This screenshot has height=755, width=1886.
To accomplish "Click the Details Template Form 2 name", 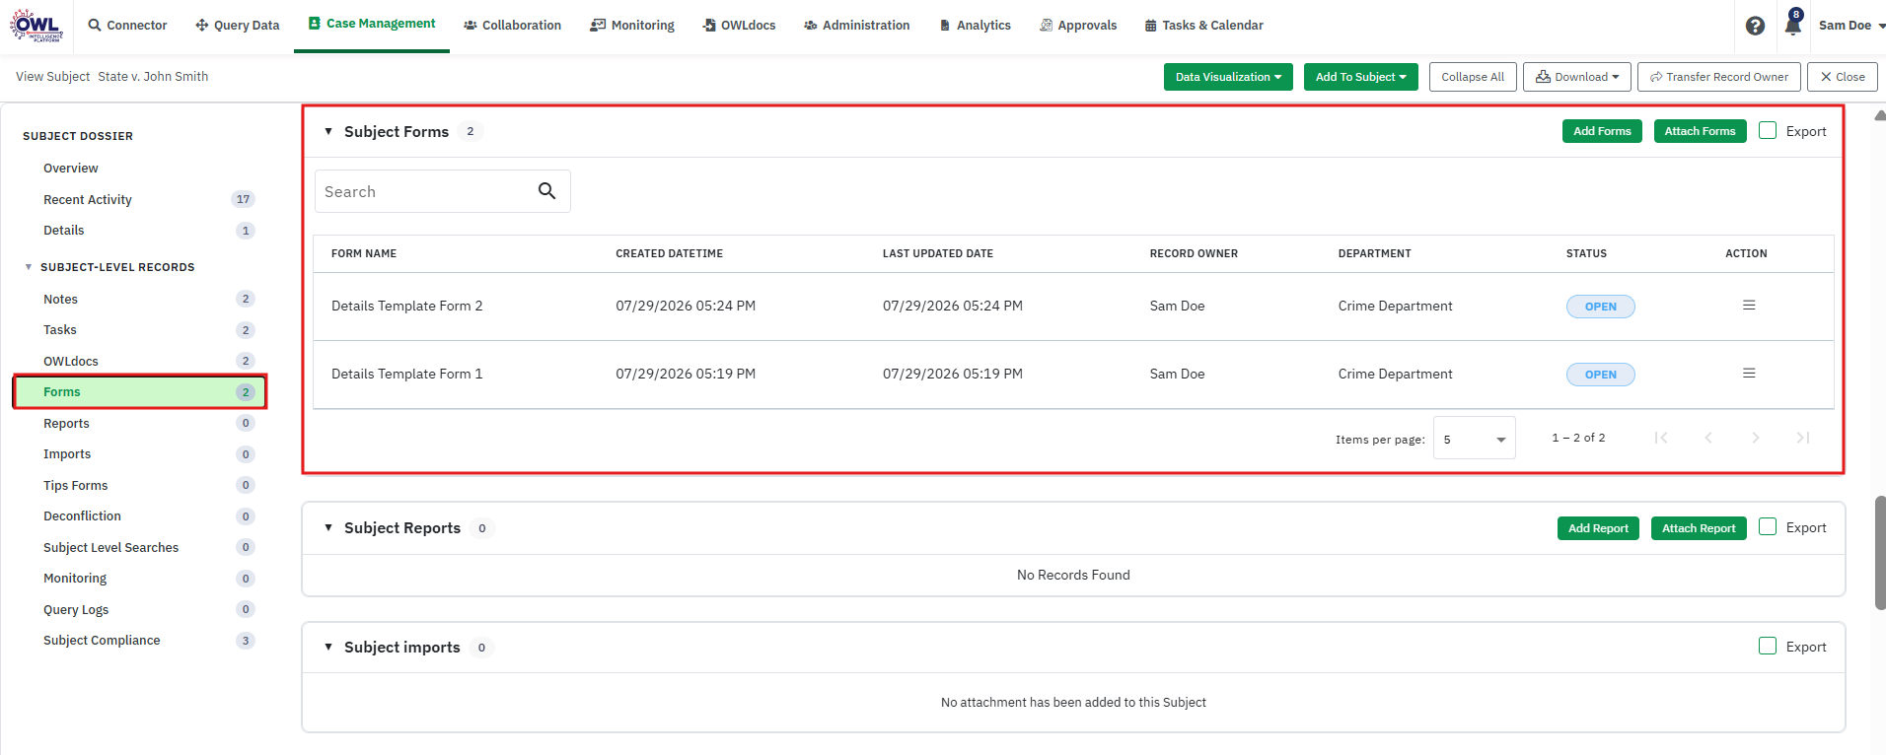I will [407, 306].
